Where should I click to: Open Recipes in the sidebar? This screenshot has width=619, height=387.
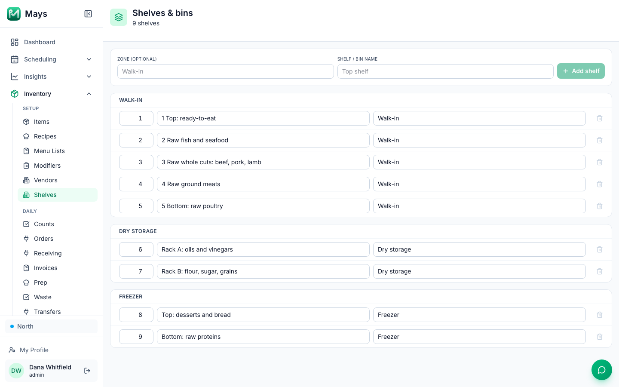click(58, 136)
